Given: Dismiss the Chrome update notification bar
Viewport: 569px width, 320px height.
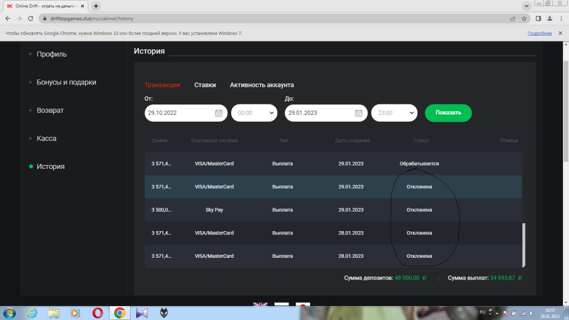Looking at the screenshot, I should tap(560, 33).
